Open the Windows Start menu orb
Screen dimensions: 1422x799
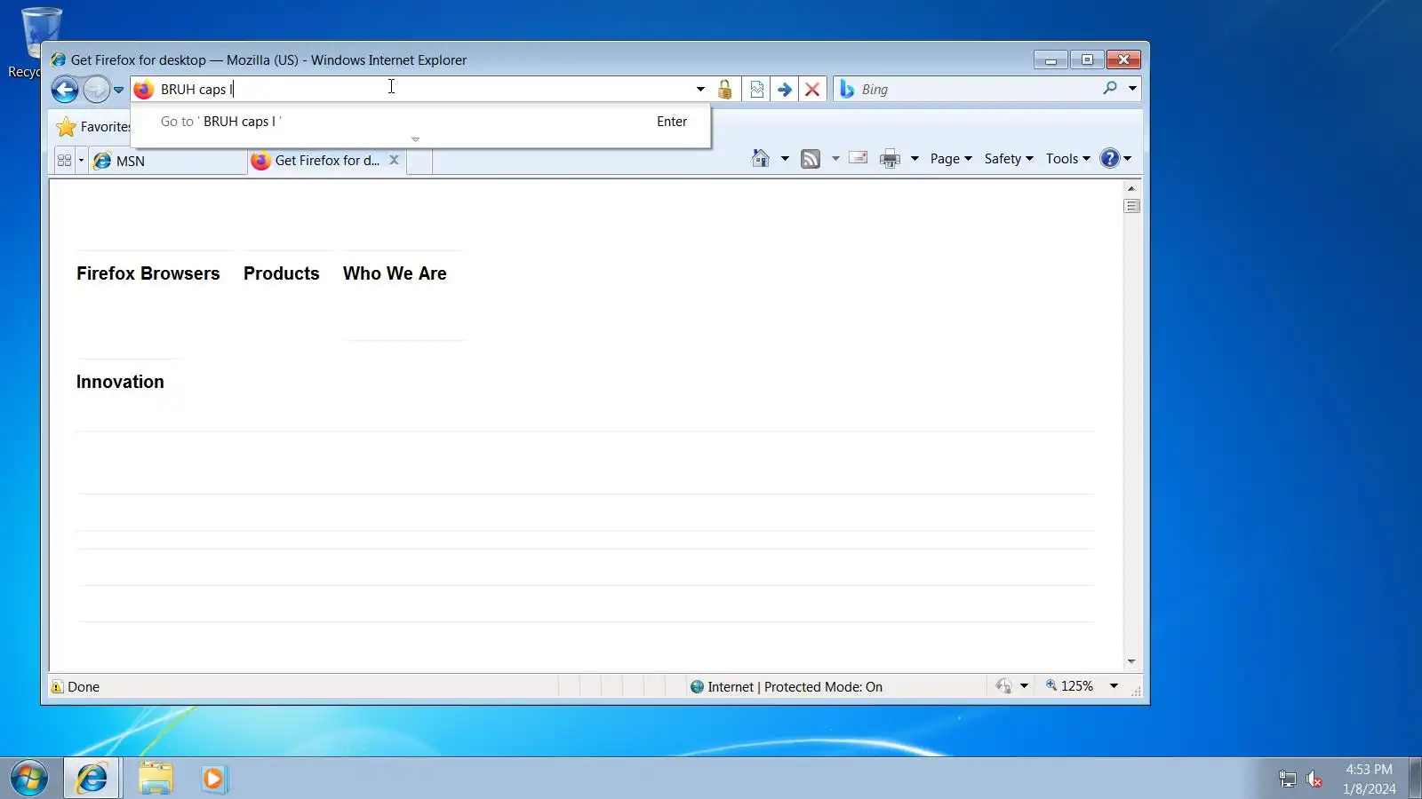click(29, 779)
